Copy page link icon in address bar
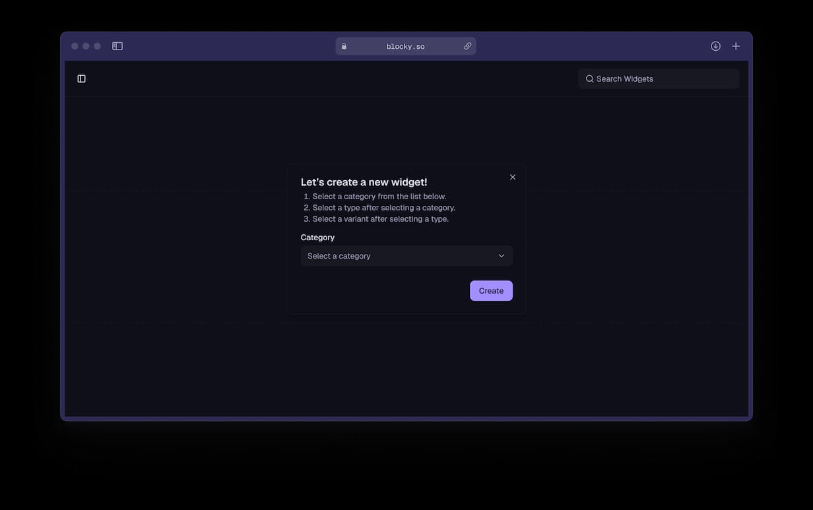 tap(467, 46)
